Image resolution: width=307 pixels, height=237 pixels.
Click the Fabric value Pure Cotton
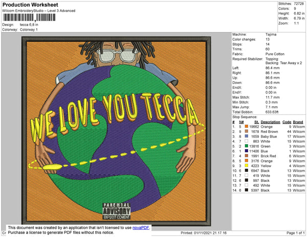[275, 54]
